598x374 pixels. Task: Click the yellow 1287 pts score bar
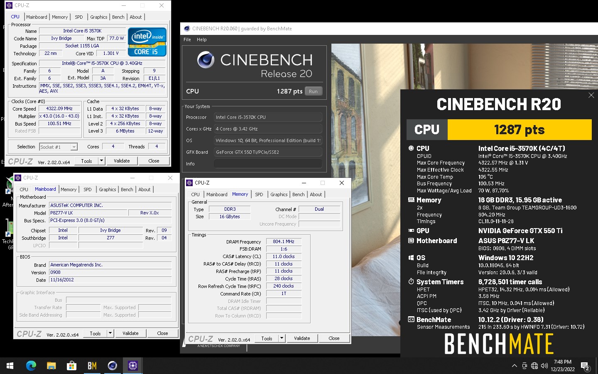tap(520, 130)
